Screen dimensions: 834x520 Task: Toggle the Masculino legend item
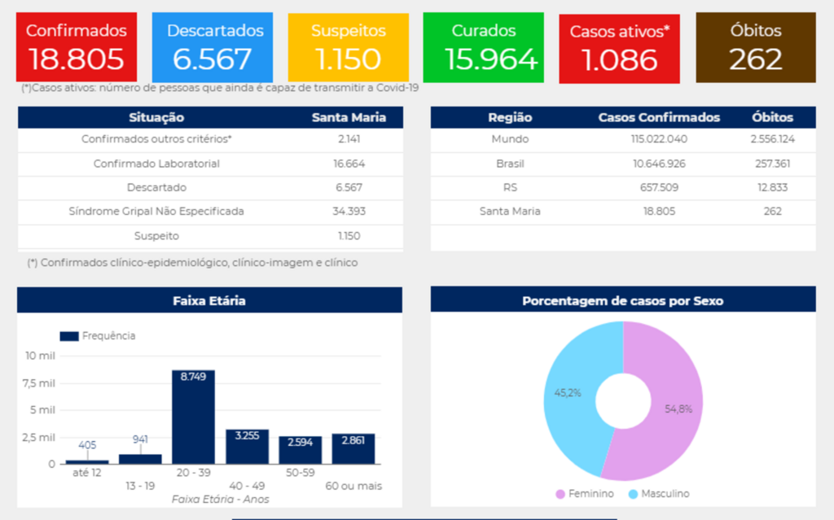[658, 494]
